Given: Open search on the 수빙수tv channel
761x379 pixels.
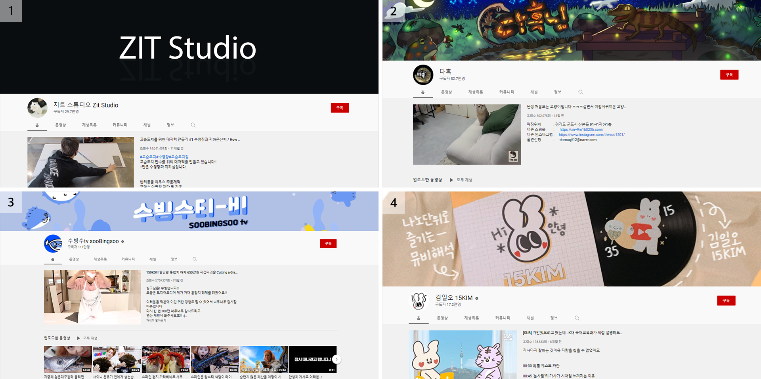Looking at the screenshot, I should 195,259.
